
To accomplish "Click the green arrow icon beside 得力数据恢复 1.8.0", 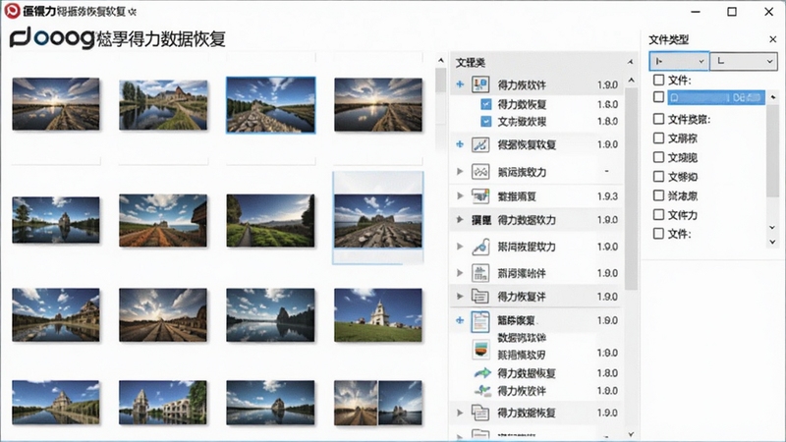I will pyautogui.click(x=482, y=373).
